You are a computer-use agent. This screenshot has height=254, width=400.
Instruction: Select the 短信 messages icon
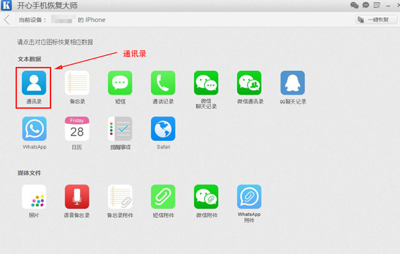point(120,83)
